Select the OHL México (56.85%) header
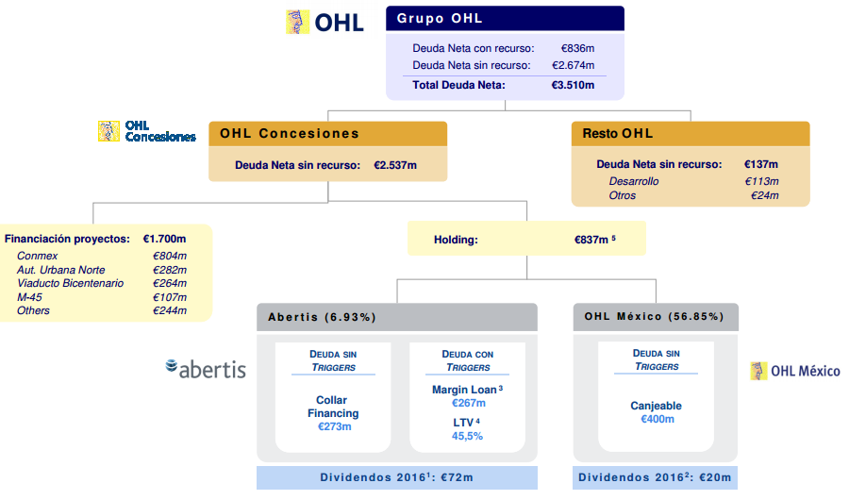Image resolution: width=849 pixels, height=500 pixels. coord(656,316)
